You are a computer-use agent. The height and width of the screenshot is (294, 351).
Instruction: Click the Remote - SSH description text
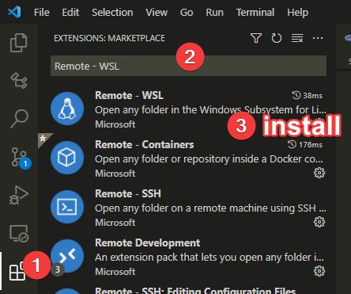point(210,208)
